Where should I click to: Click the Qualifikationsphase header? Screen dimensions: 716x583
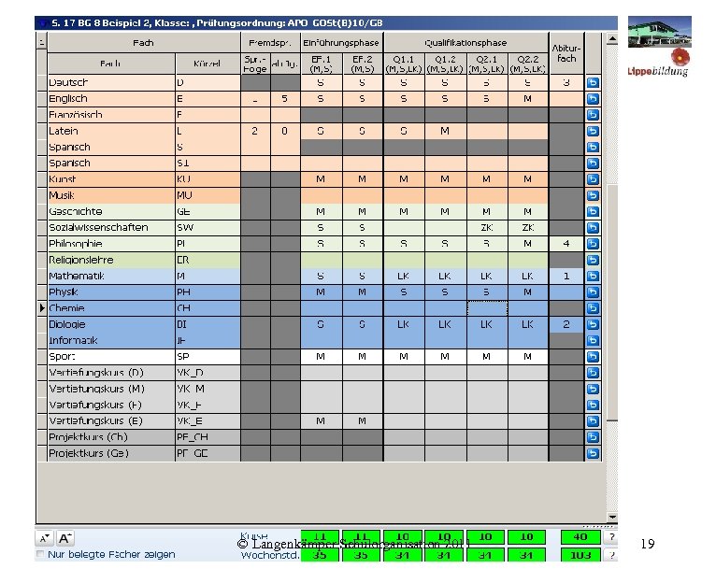pos(465,43)
